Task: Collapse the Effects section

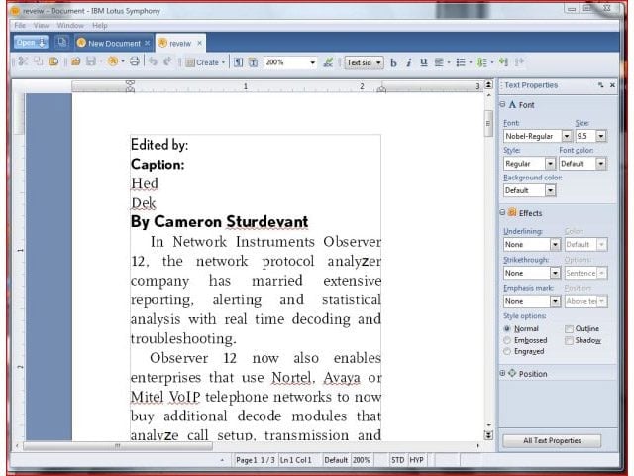Action: pos(502,212)
